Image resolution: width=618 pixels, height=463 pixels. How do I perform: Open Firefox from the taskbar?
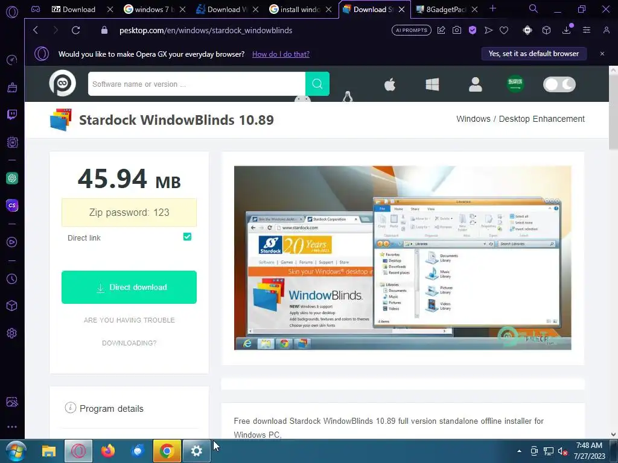coord(107,451)
